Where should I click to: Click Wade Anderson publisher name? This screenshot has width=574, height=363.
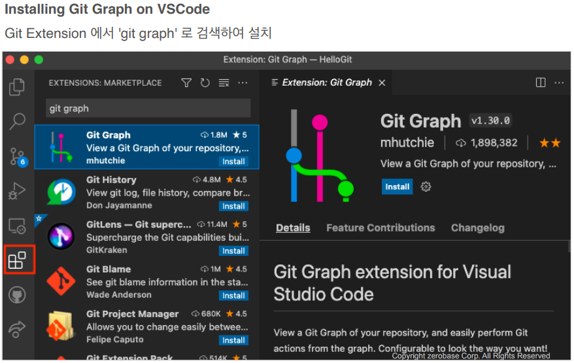119,295
